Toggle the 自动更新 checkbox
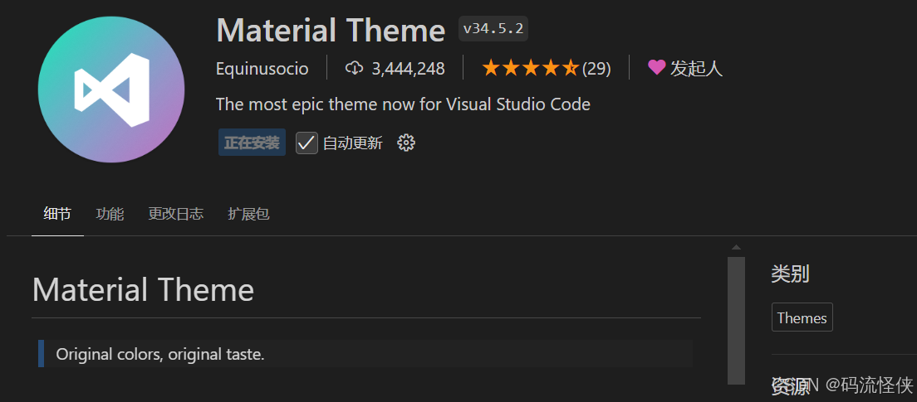917x402 pixels. [x=306, y=143]
